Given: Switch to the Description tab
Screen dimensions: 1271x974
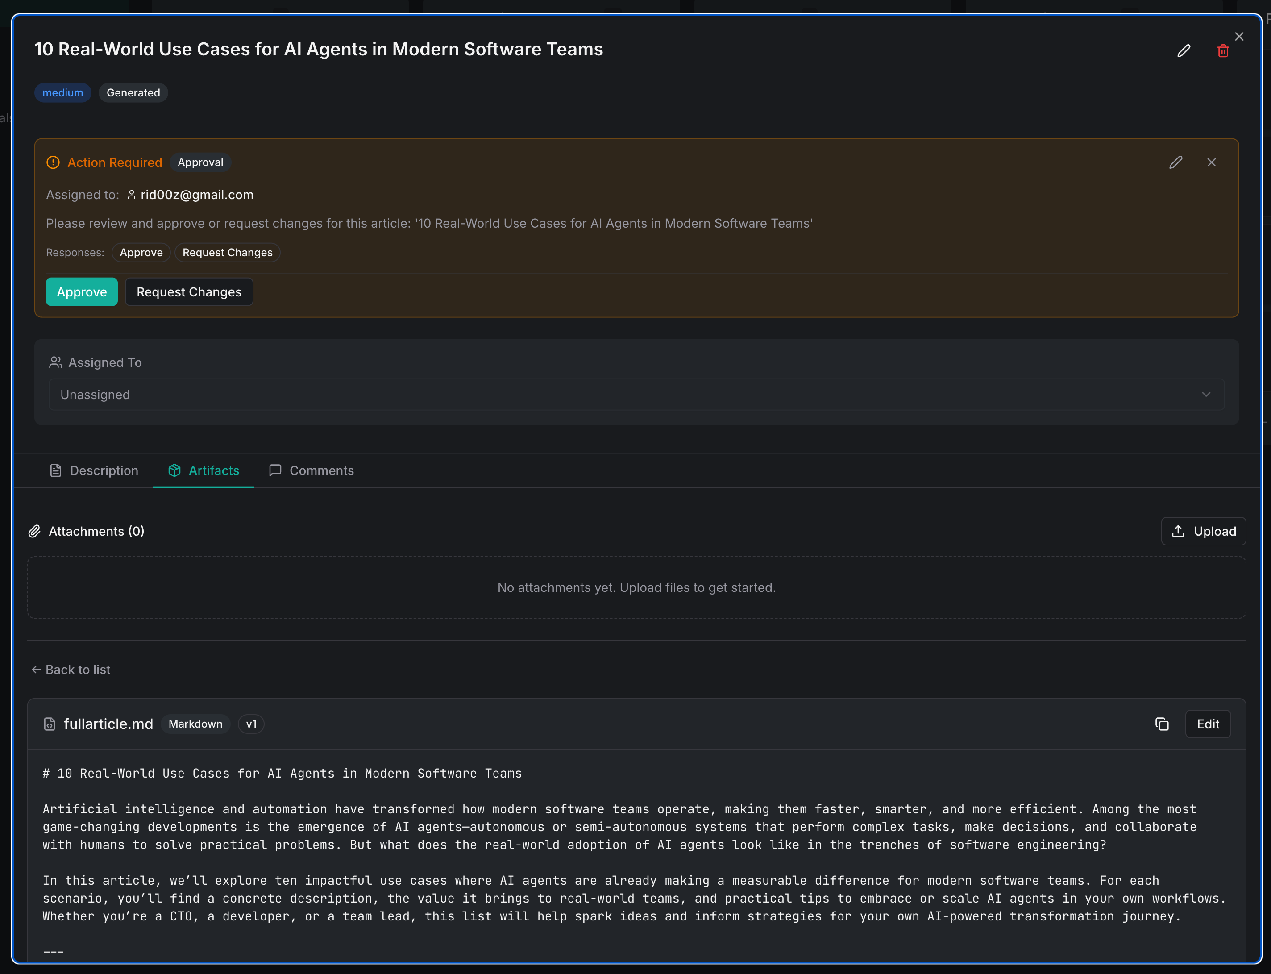Looking at the screenshot, I should (95, 470).
